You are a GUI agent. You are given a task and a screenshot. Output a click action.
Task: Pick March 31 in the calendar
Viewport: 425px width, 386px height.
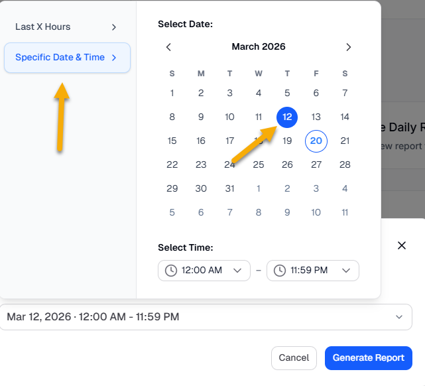pyautogui.click(x=229, y=188)
